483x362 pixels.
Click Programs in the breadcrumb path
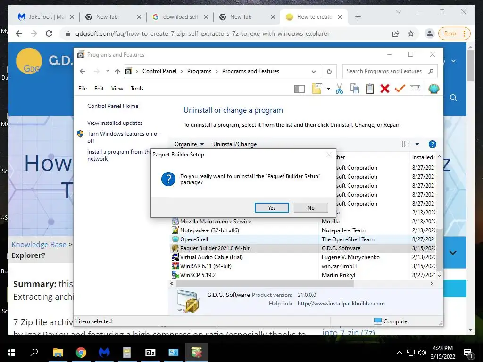point(199,71)
